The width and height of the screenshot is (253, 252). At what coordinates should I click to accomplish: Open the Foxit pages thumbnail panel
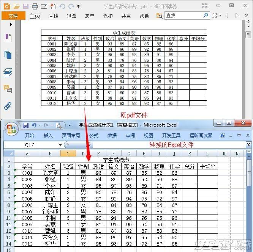(x=8, y=55)
